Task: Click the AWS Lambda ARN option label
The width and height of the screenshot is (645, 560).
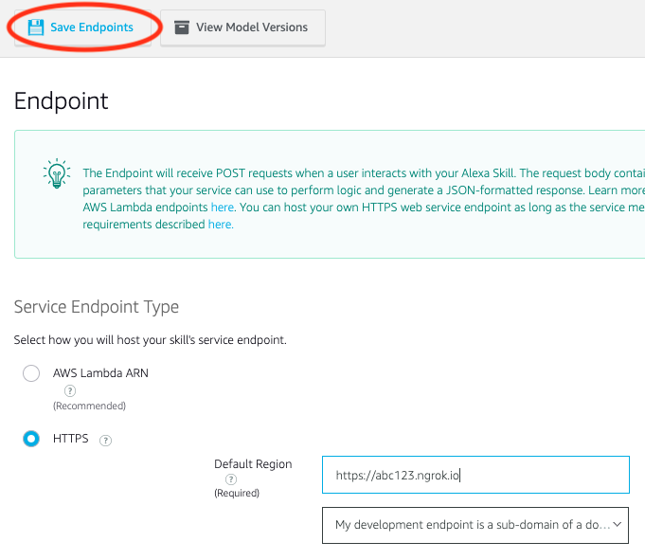Action: coord(100,373)
